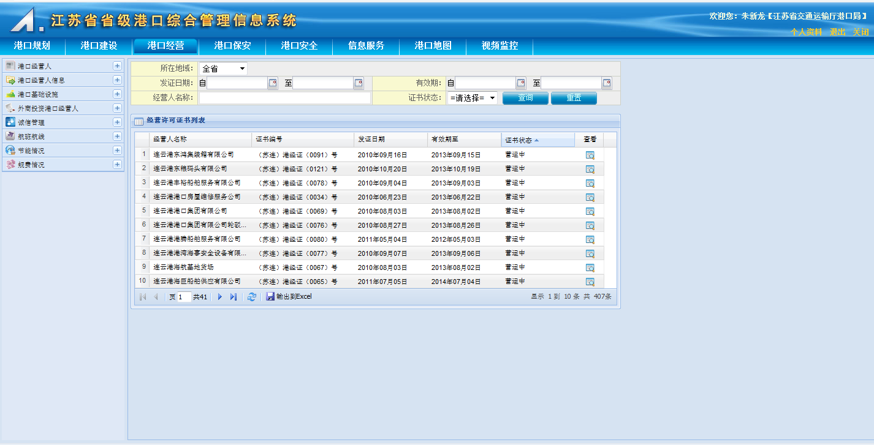The height and width of the screenshot is (445, 874).
Task: Open the 所在地域 region dropdown
Action: (223, 69)
